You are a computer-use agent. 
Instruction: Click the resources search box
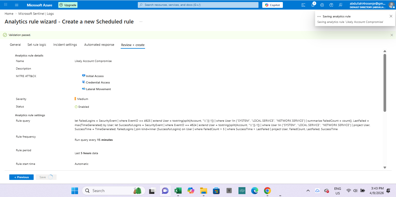point(198,5)
